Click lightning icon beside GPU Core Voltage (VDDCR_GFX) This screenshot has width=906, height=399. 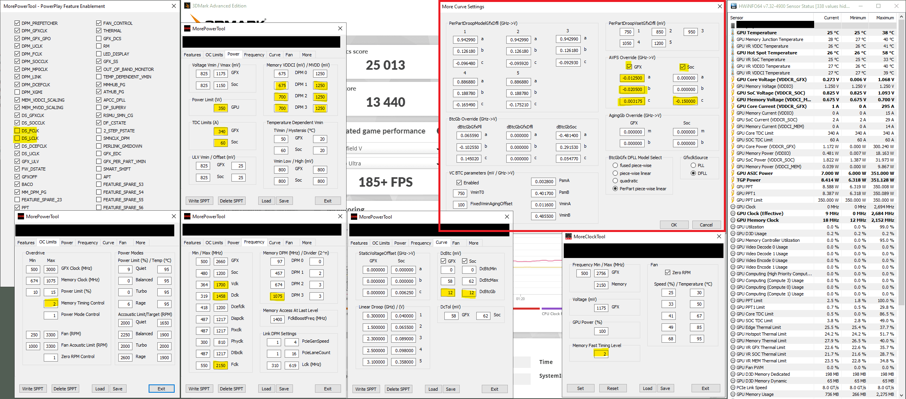733,80
